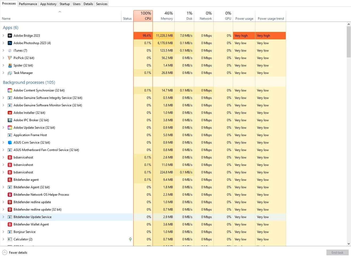Click the scrollbar down arrow
This screenshot has height=259, width=351.
349,244
